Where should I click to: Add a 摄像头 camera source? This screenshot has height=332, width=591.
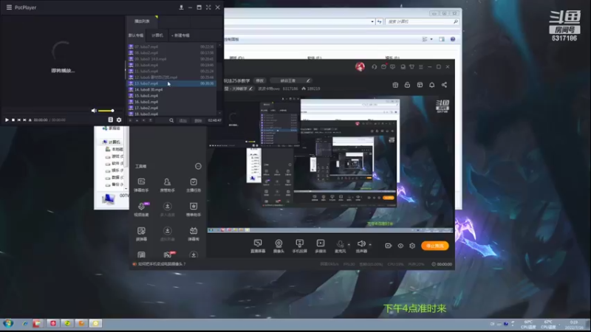(x=279, y=246)
